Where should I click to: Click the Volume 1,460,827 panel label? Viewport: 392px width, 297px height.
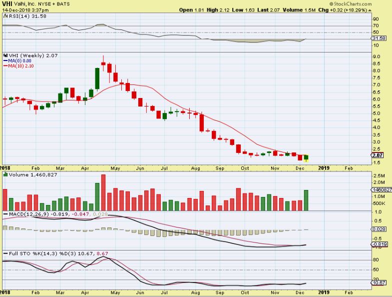[33, 174]
